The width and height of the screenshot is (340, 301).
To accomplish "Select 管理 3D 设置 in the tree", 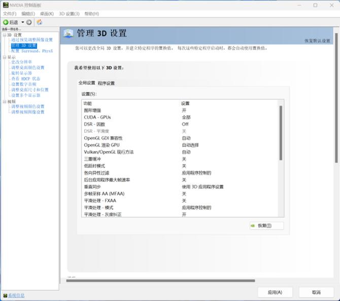I will [x=24, y=46].
